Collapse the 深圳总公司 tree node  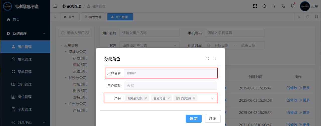pos(66,52)
